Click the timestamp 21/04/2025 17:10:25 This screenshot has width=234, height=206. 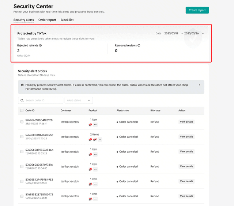36,139
